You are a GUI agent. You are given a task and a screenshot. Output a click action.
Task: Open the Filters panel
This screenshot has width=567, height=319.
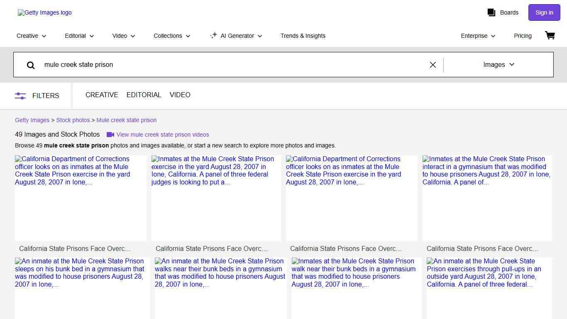[37, 96]
